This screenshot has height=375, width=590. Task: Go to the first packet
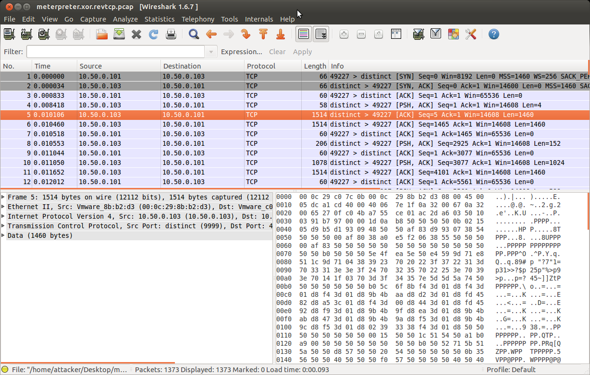pos(263,34)
